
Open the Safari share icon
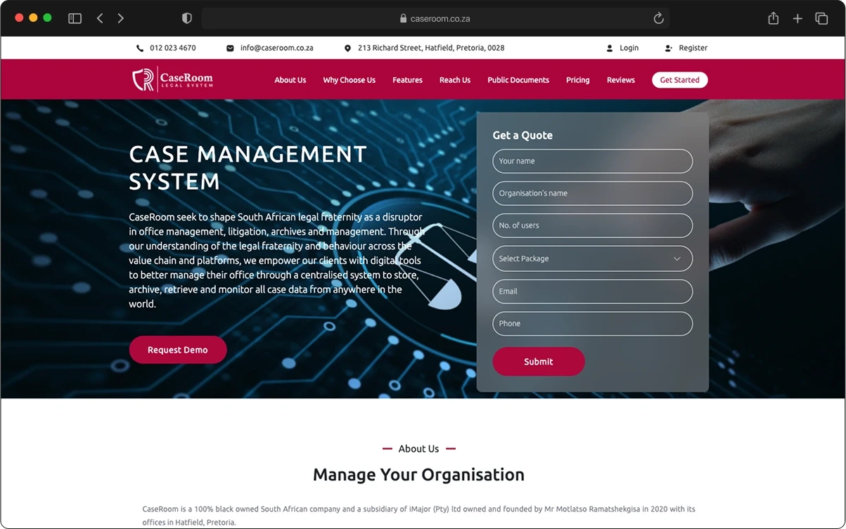coord(773,18)
